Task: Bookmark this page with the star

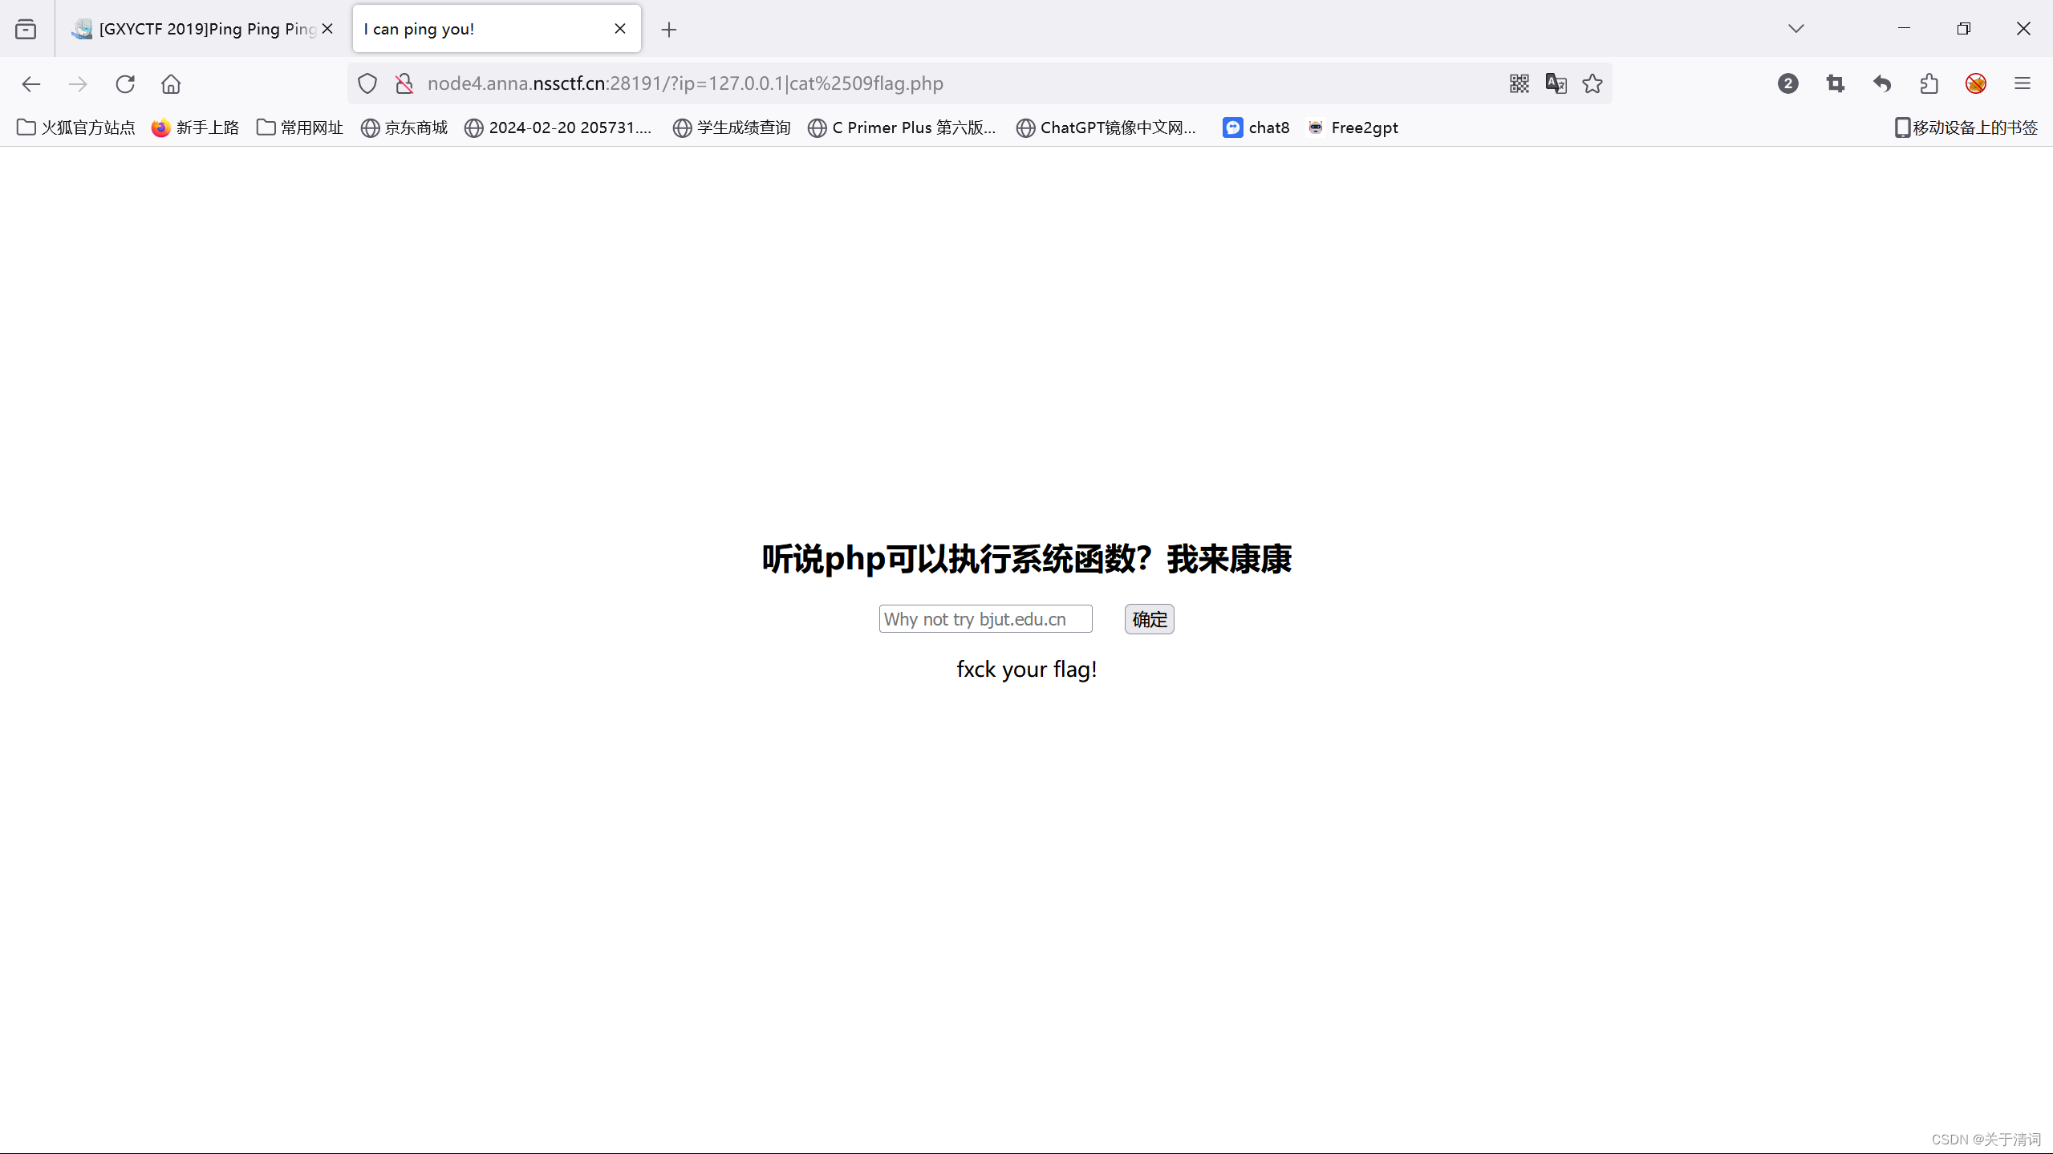Action: click(1592, 83)
